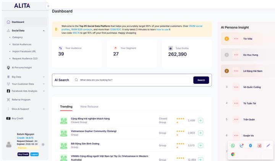Click the bronze medal beside Lê Đặng Hải Nam

[226, 71]
